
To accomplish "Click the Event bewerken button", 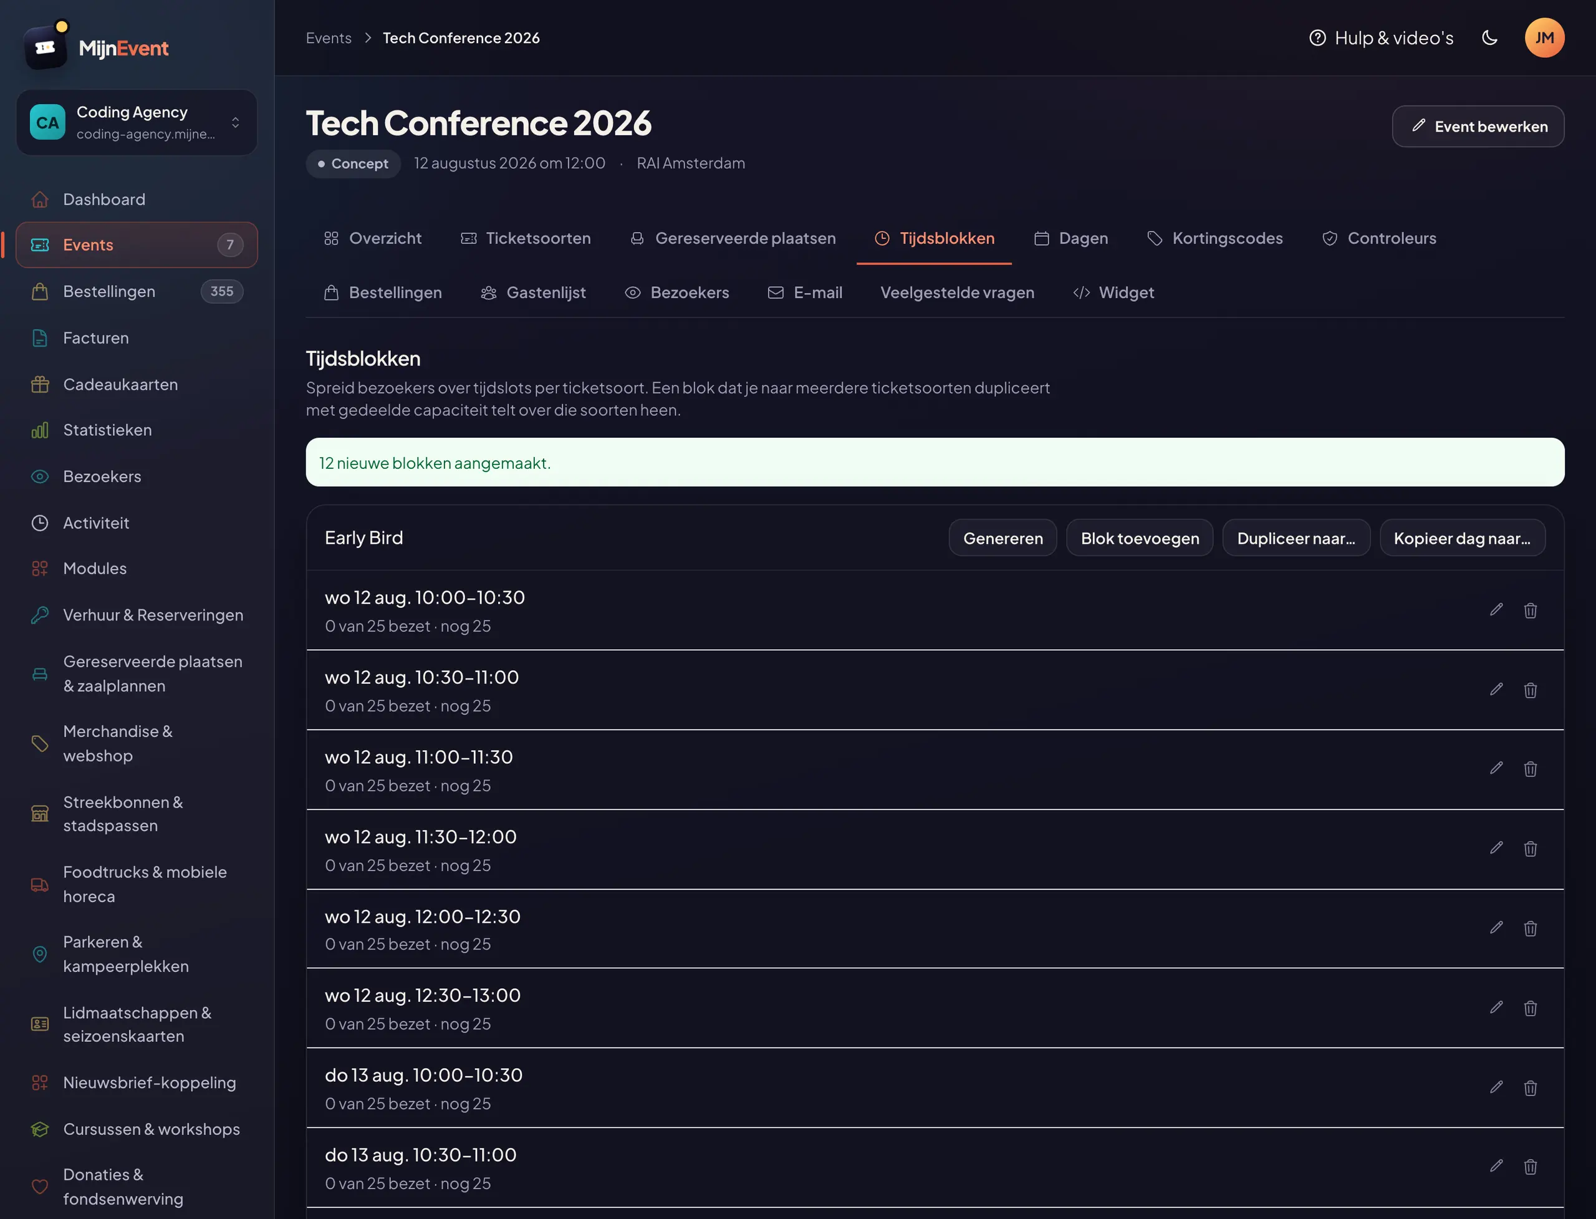I will pyautogui.click(x=1478, y=127).
